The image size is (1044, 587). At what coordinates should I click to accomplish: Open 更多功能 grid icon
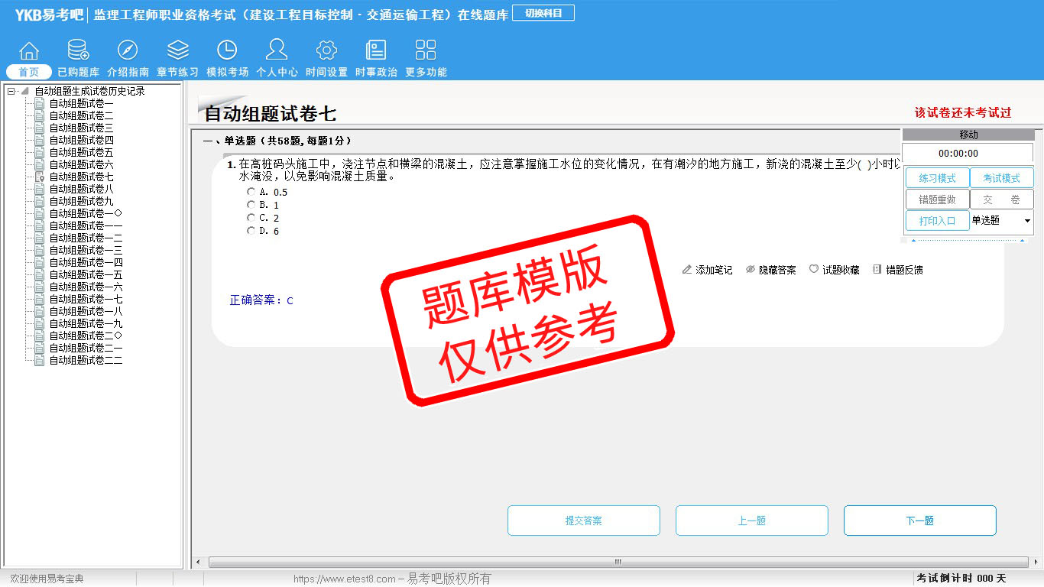[426, 50]
